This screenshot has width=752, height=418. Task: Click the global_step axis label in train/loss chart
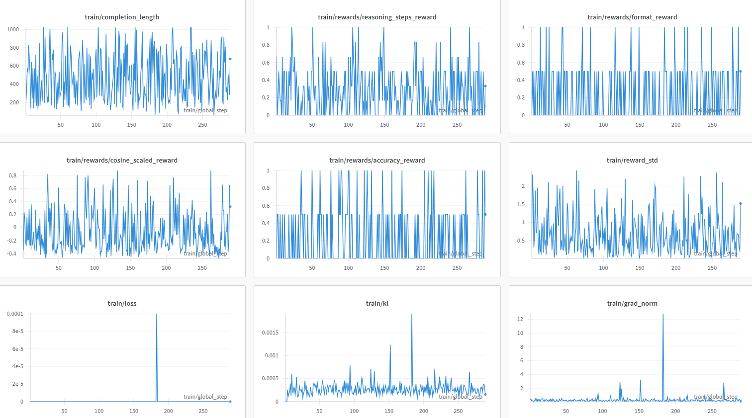point(205,397)
